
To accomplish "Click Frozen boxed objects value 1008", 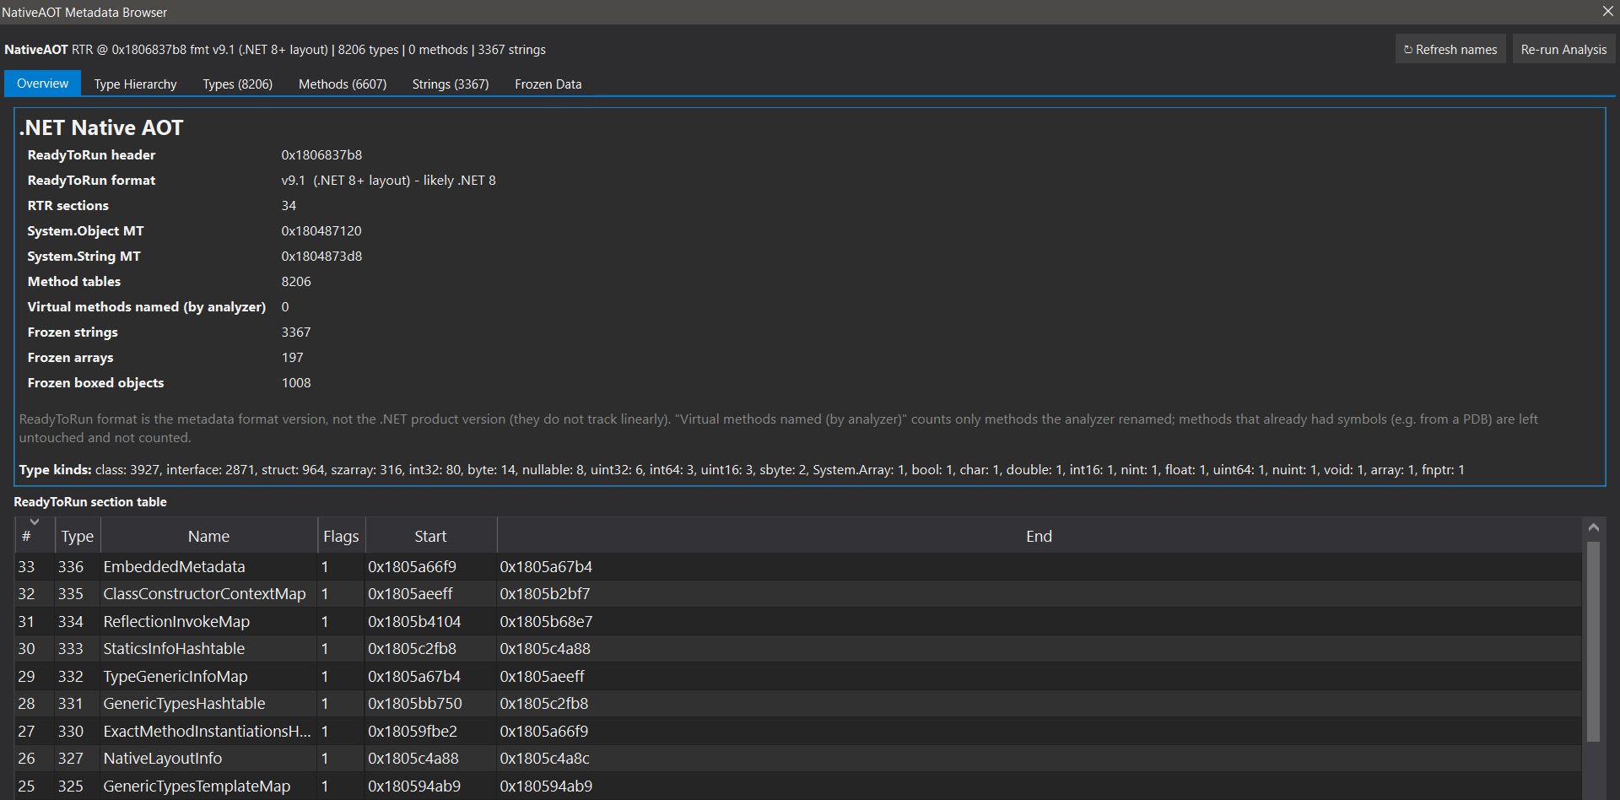I will tap(296, 383).
